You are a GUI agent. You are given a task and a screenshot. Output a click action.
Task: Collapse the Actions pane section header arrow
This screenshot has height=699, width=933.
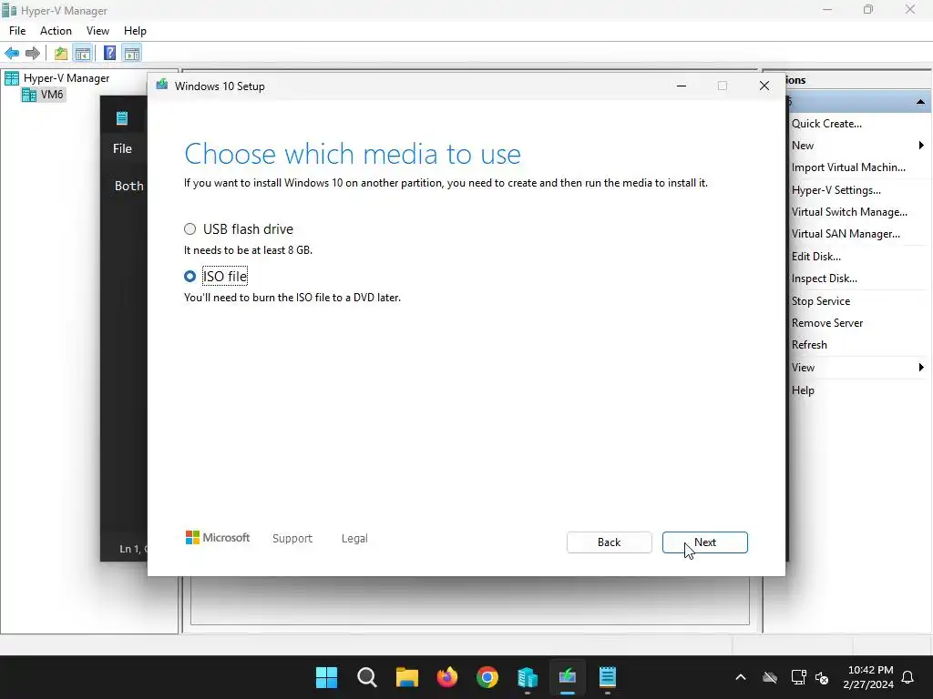(920, 102)
